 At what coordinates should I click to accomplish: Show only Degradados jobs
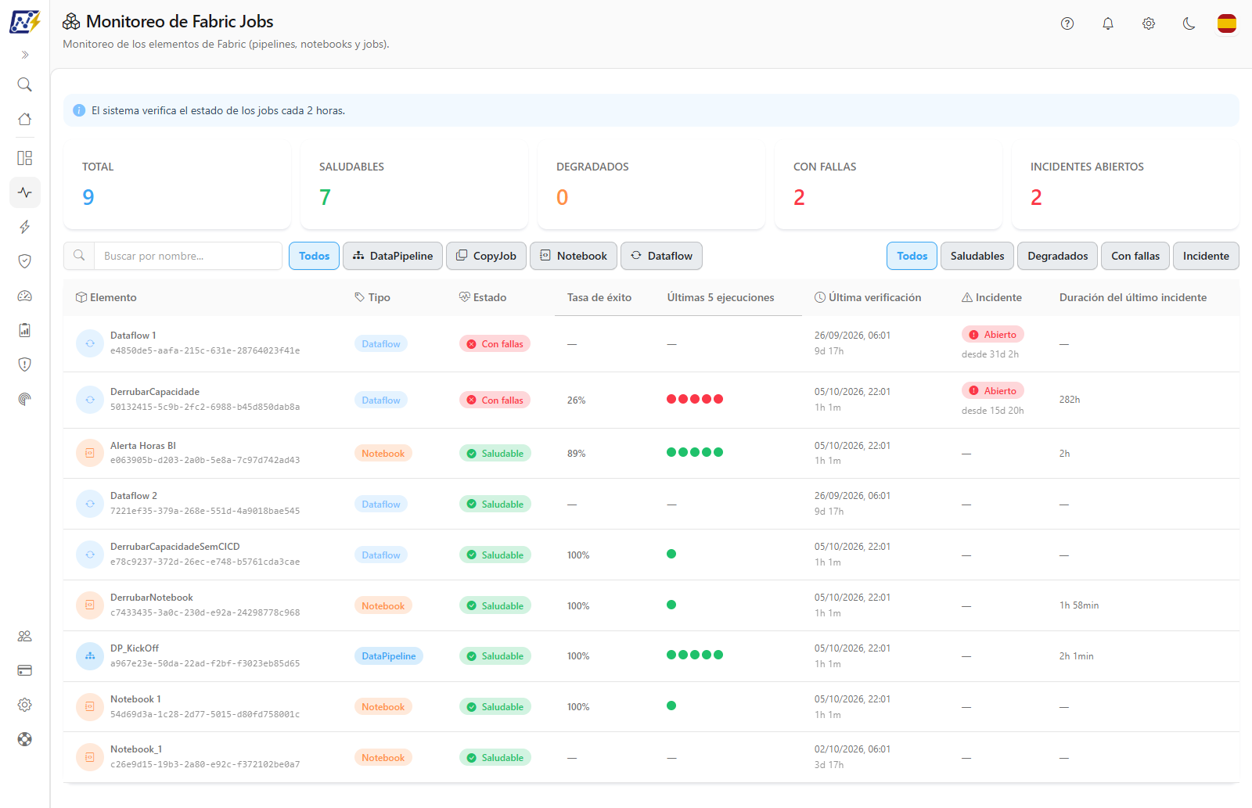[1058, 256]
